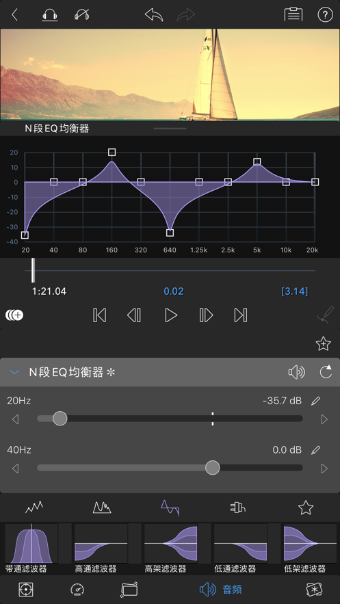The width and height of the screenshot is (340, 604).
Task: Click the -35.7 dB value
Action: pyautogui.click(x=283, y=401)
